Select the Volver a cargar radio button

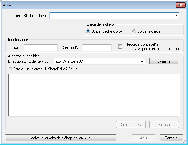[x=134, y=31]
